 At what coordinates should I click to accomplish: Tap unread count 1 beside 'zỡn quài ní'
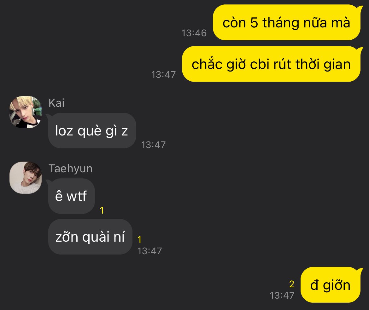click(x=139, y=240)
